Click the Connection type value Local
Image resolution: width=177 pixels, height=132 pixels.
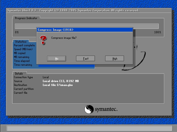pyautogui.click(x=46, y=77)
